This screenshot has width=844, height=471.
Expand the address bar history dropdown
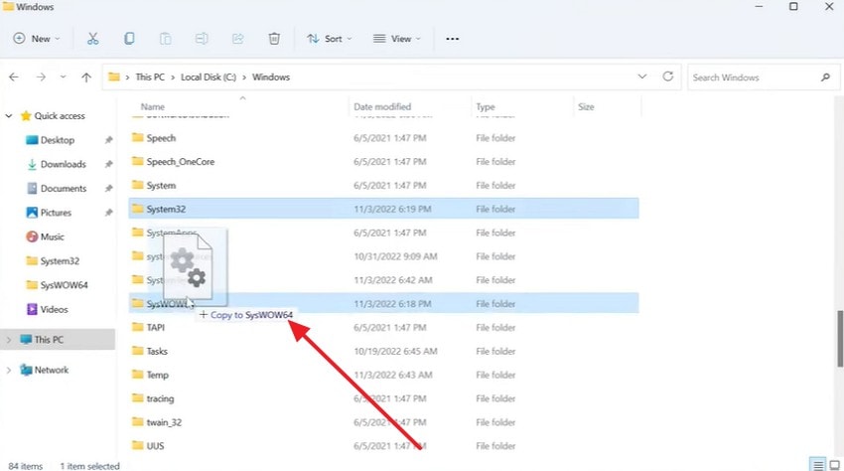642,77
